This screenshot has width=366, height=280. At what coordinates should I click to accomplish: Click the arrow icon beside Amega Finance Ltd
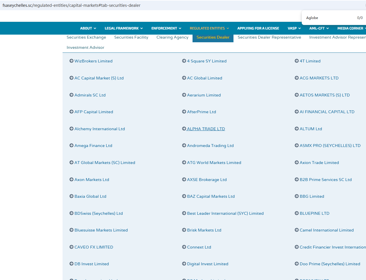(71, 146)
